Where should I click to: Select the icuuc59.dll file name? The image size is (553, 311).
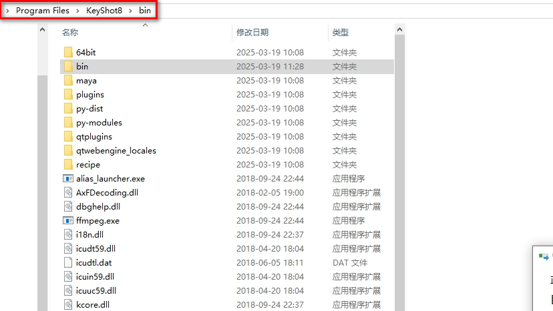(96, 290)
